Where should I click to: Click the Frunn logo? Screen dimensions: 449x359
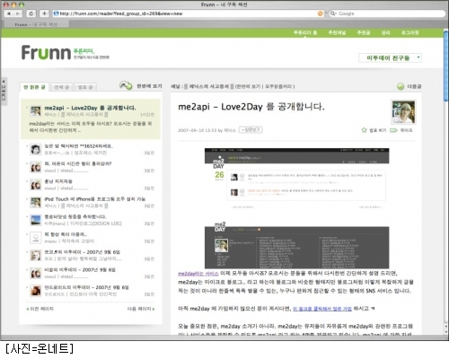click(46, 52)
